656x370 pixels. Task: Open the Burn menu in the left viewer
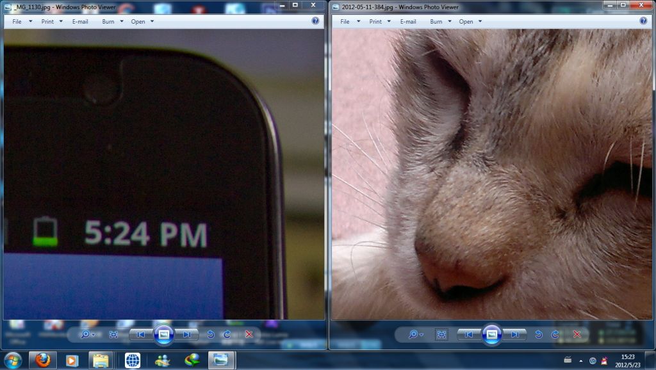point(112,21)
